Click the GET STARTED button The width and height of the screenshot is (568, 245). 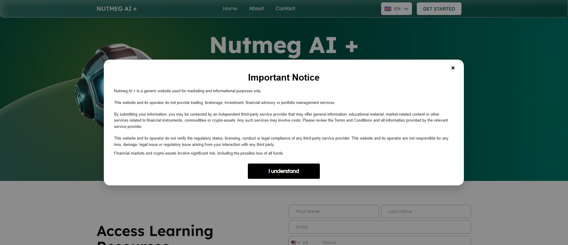pyautogui.click(x=439, y=9)
